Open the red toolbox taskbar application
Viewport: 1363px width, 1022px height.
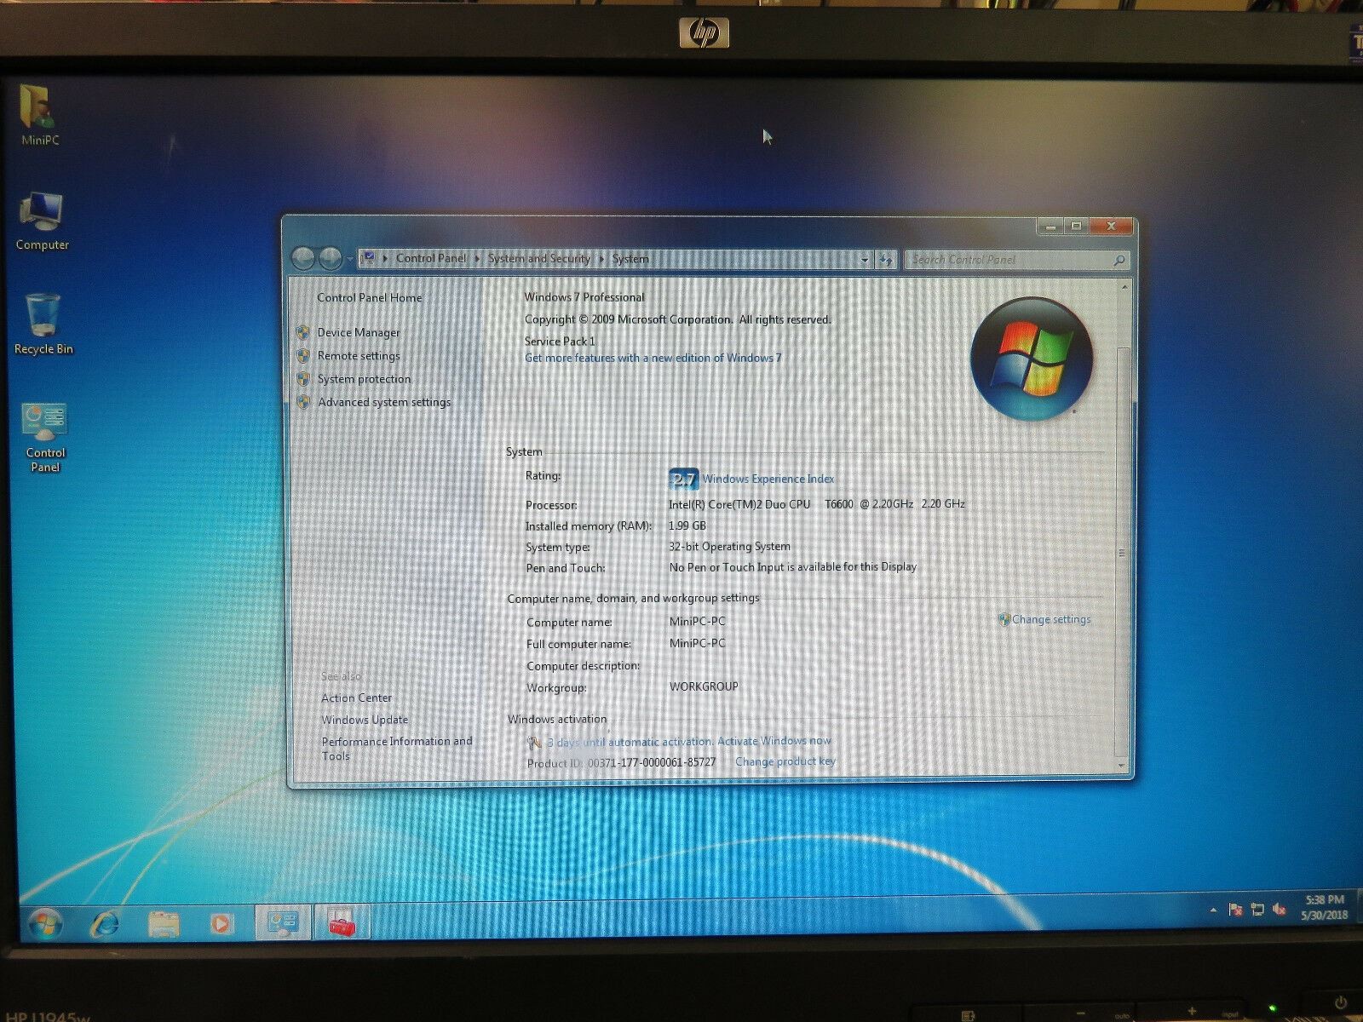tap(342, 923)
